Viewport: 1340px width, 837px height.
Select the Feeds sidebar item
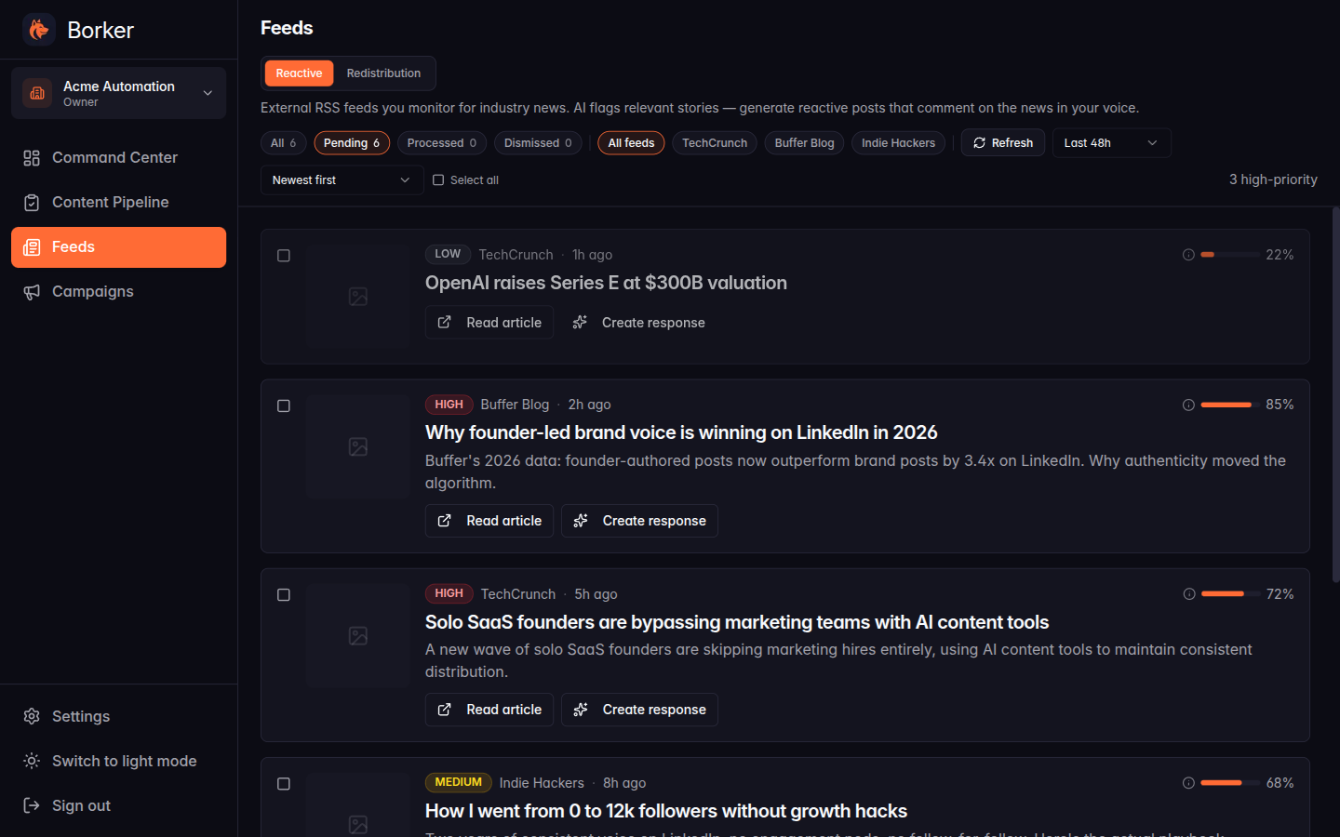coord(118,246)
